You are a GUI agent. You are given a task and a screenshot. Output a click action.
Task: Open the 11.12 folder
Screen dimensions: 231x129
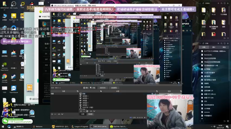tap(213, 11)
